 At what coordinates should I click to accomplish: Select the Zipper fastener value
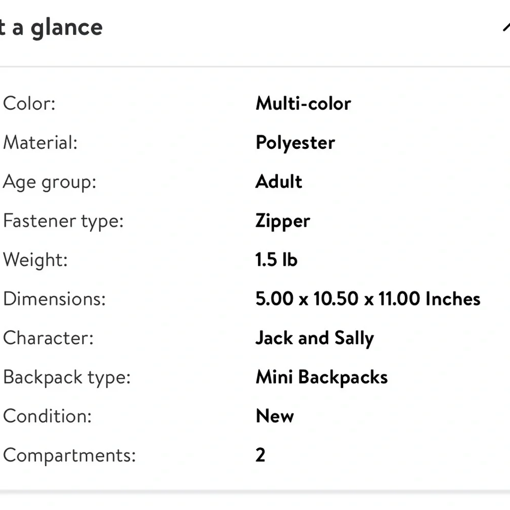[283, 221]
